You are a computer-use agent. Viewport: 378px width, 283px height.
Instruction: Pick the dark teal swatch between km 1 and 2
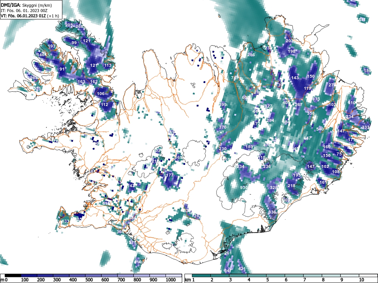(x=201, y=275)
